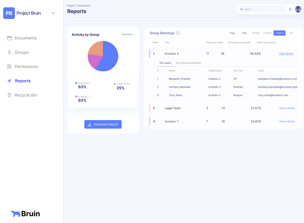Click the Project Bruin title text
Screen dimensions: 304x223
29,13
